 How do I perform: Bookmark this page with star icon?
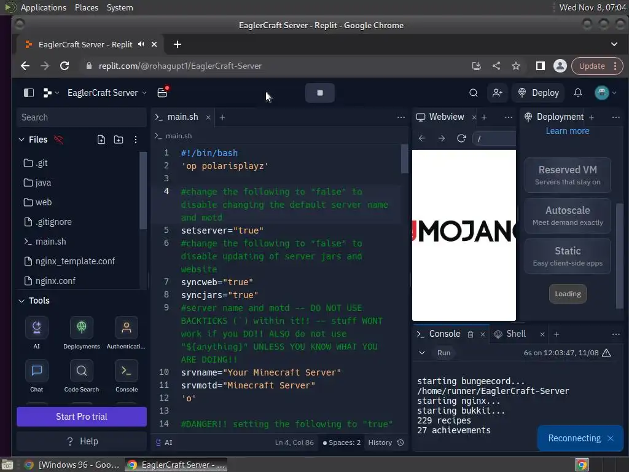coord(516,66)
